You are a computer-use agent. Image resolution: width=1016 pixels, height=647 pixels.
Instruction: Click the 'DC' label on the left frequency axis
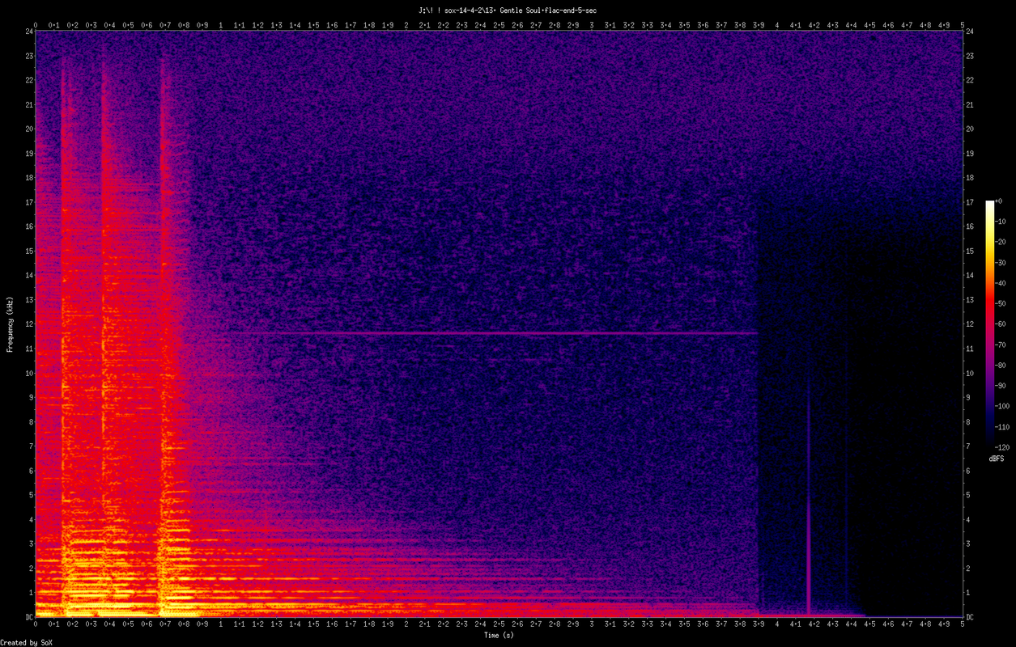pyautogui.click(x=28, y=618)
